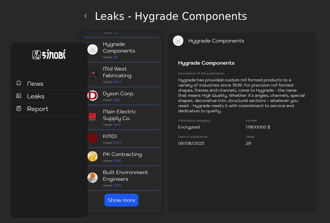This screenshot has width=330, height=223.
Task: Click the checklist icon next to Report
Action: (19, 109)
